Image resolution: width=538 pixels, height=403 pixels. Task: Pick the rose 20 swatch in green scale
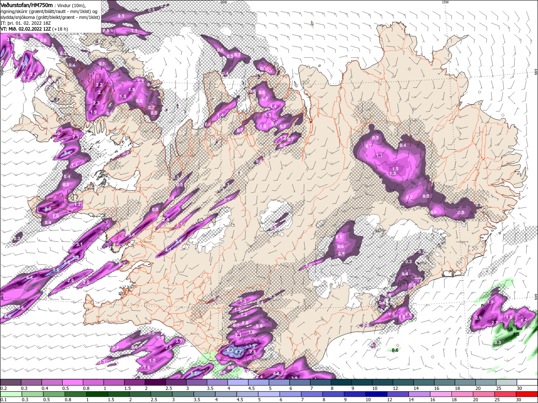[483, 394]
